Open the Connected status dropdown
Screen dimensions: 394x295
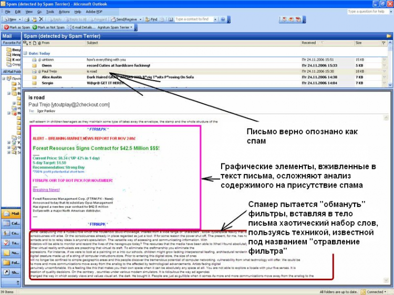(x=374, y=292)
